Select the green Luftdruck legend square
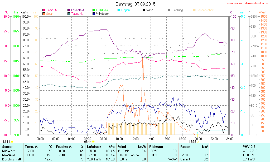This screenshot has width=270, height=162. click(x=94, y=10)
